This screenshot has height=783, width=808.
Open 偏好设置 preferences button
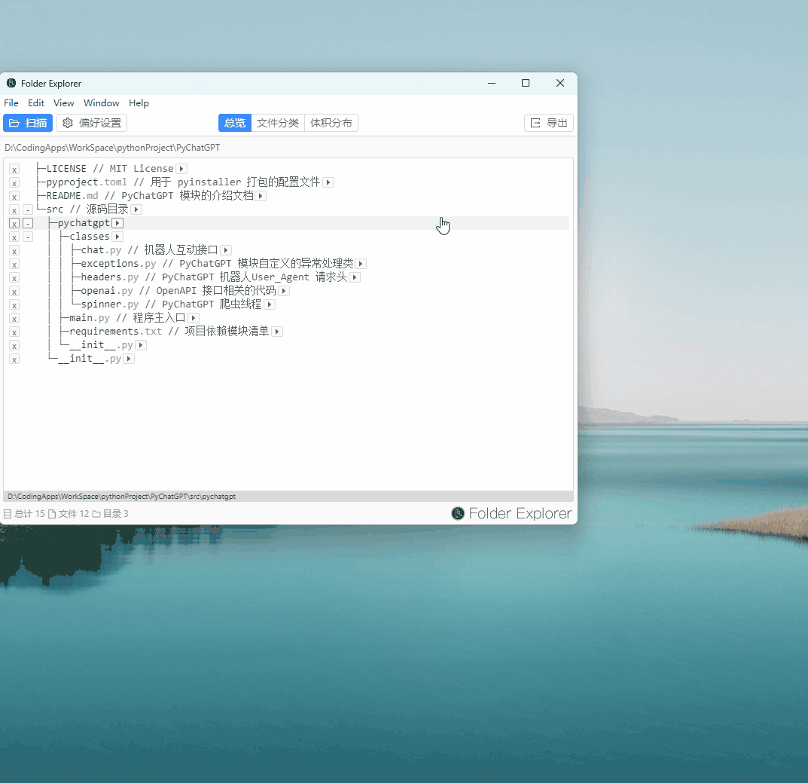[x=92, y=123]
